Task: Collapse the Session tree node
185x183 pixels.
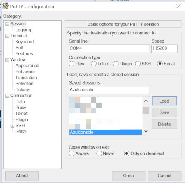Action: (x=7, y=24)
